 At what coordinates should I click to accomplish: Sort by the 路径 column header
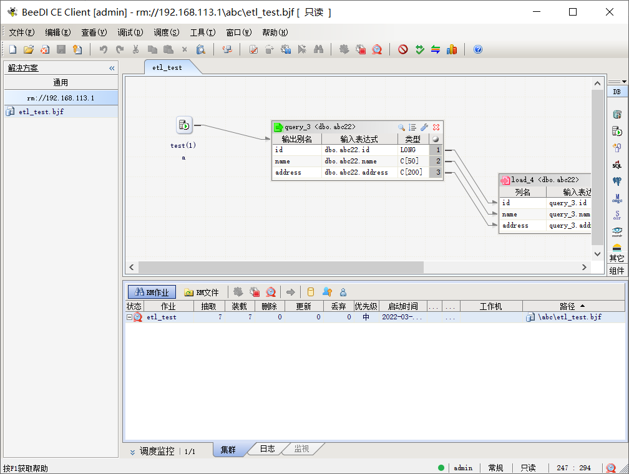(x=573, y=306)
